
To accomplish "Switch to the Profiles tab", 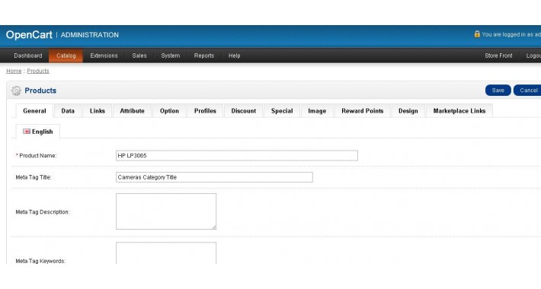I will click(x=205, y=111).
